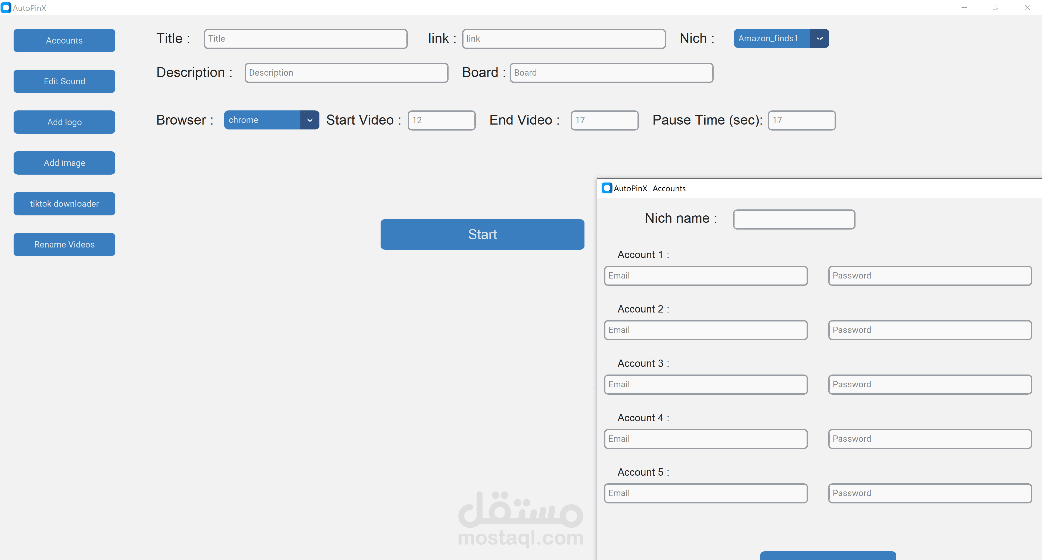Open the tiktok downloader tool

pyautogui.click(x=64, y=204)
